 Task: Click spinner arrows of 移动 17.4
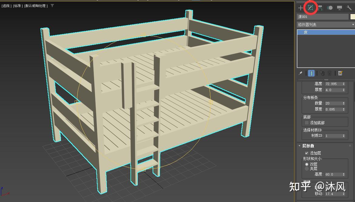(344, 194)
